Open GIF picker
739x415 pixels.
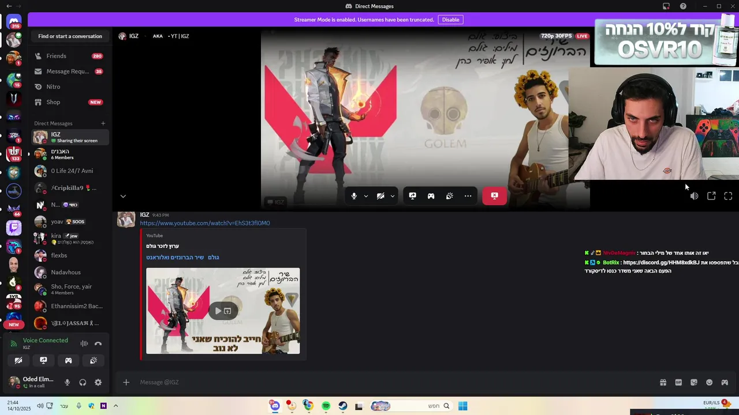(x=678, y=382)
